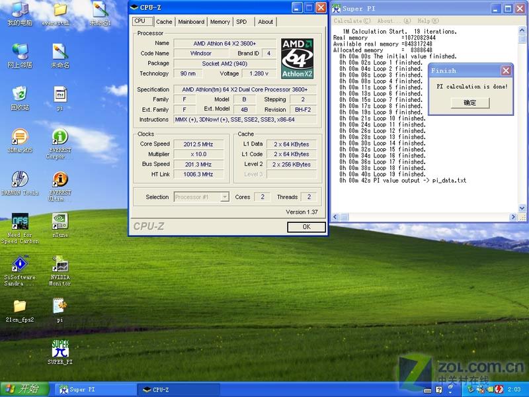This screenshot has width=529, height=397.
Task: Open the Memory tab in CPU-Z
Action: tap(220, 22)
